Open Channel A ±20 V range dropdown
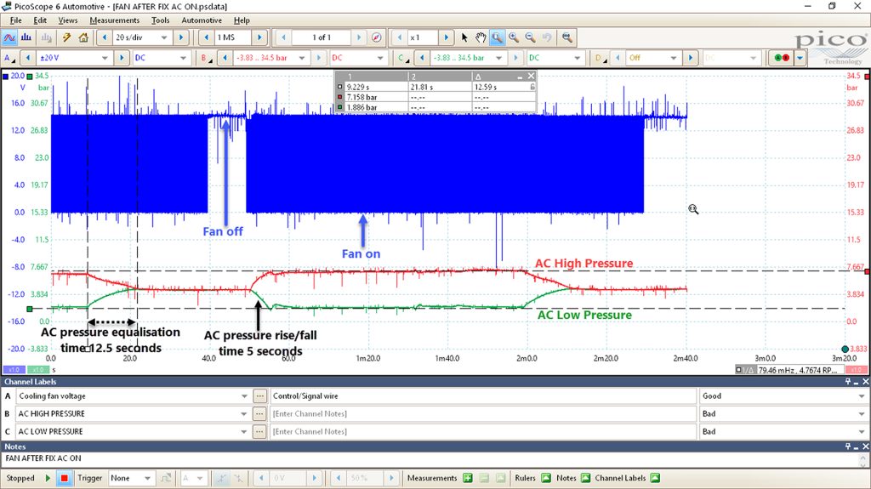Image resolution: width=871 pixels, height=489 pixels. [105, 58]
